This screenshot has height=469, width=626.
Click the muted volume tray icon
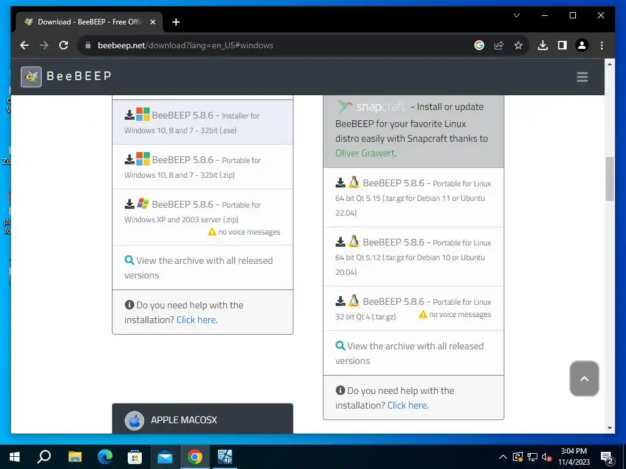(x=547, y=457)
